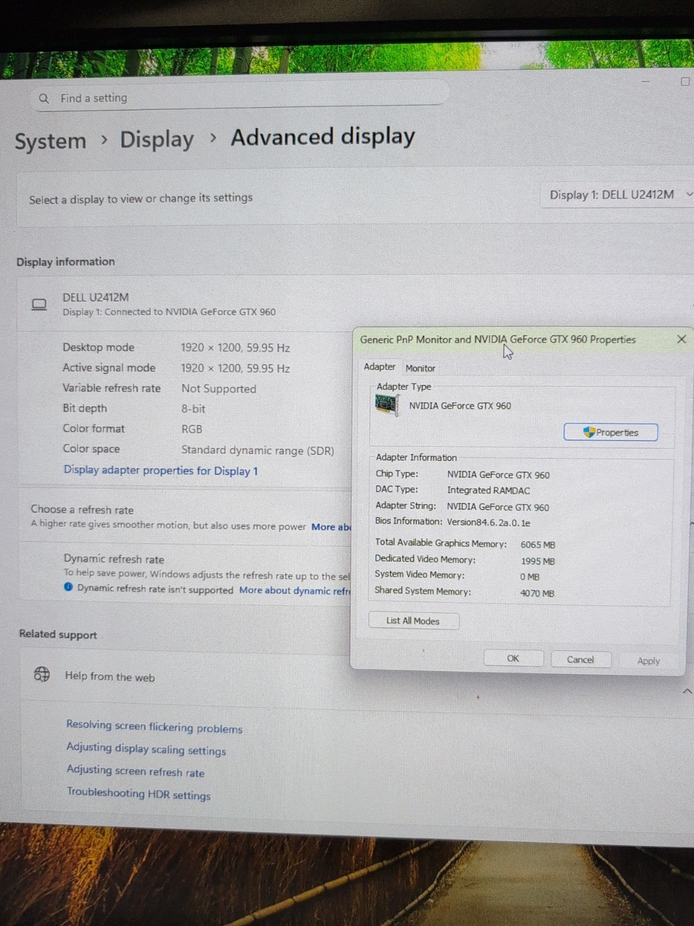This screenshot has width=694, height=926.
Task: Click the 1995 MB dedicated video memory value
Action: [x=538, y=561]
